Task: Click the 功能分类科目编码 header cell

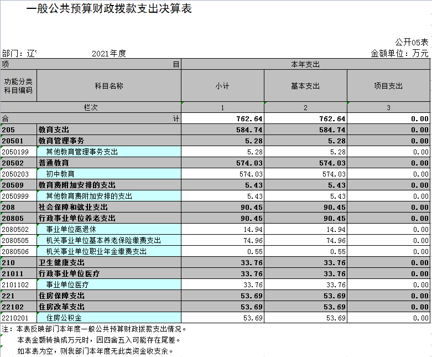Action: click(x=18, y=86)
